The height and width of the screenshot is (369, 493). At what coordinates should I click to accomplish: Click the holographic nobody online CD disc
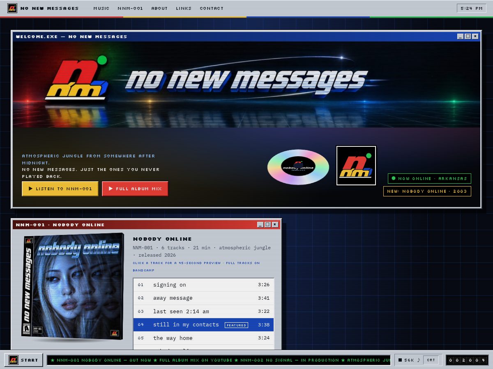tap(298, 167)
